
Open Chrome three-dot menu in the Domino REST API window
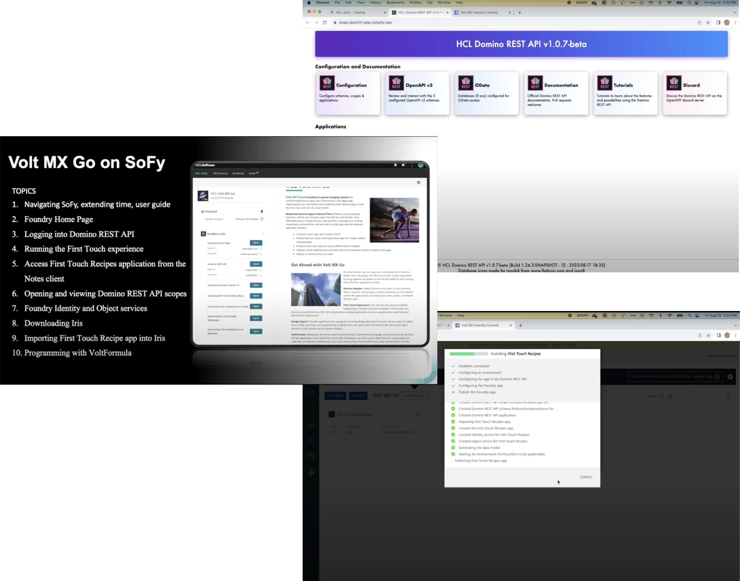735,23
